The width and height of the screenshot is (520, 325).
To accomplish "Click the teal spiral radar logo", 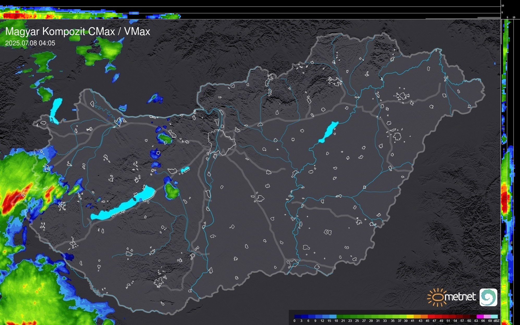I will coord(488,297).
